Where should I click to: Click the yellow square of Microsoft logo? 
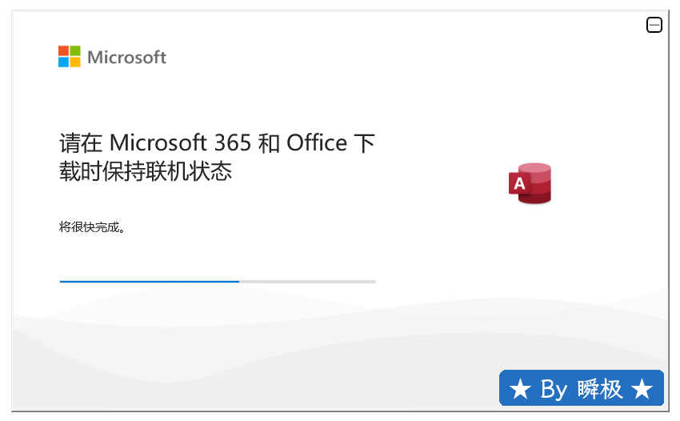pyautogui.click(x=75, y=62)
